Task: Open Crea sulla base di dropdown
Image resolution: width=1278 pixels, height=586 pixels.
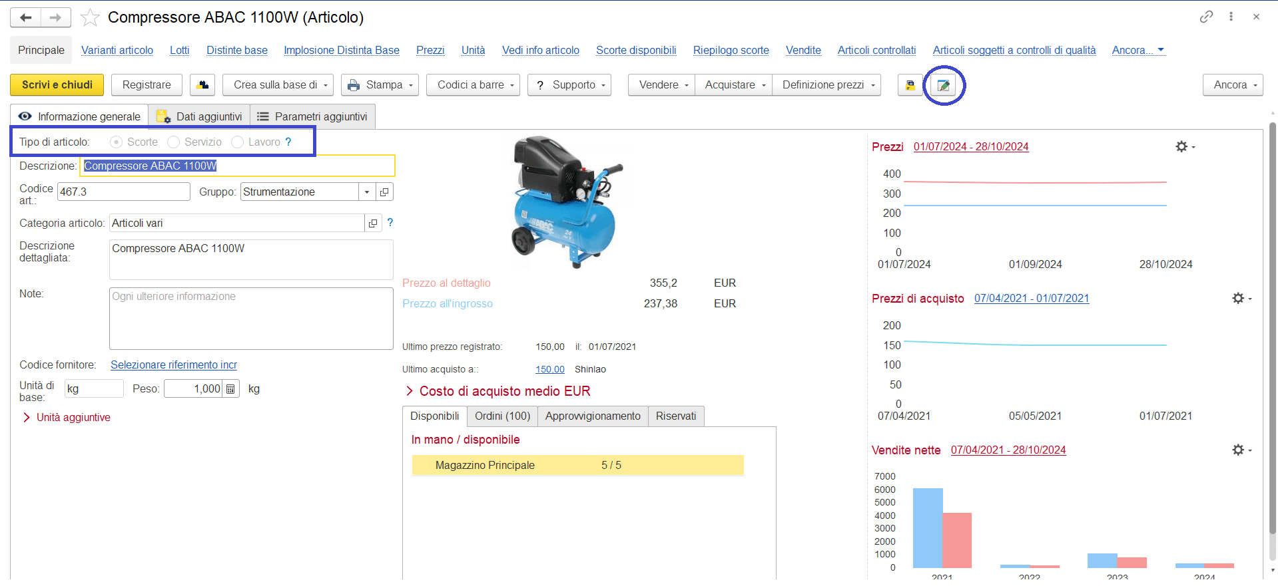Action: [278, 85]
